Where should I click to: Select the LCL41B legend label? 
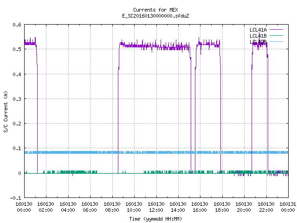pyautogui.click(x=258, y=36)
